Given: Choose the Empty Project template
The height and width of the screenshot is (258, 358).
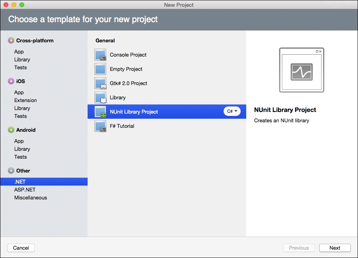Looking at the screenshot, I should [167, 69].
